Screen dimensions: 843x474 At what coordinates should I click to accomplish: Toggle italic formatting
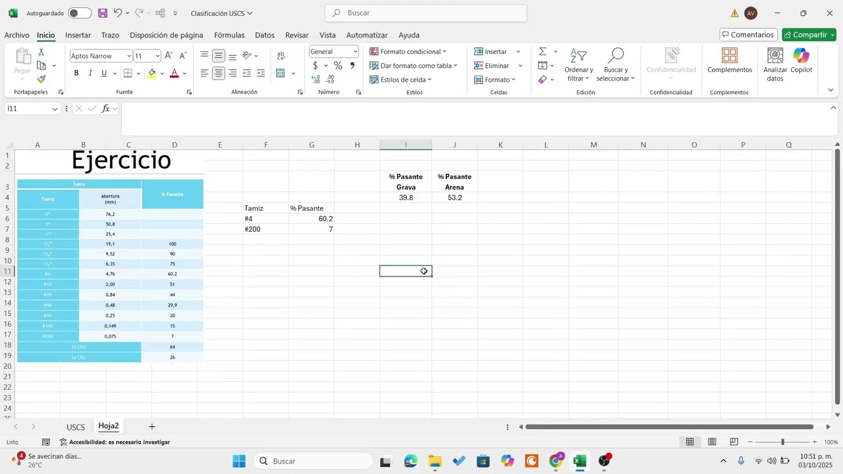90,74
